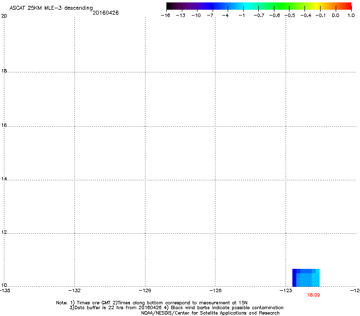The image size is (360, 316).
Task: Click the longitude label -132
Action: (x=74, y=291)
